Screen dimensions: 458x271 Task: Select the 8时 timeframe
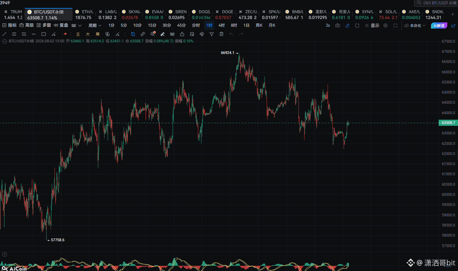pyautogui.click(x=234, y=25)
